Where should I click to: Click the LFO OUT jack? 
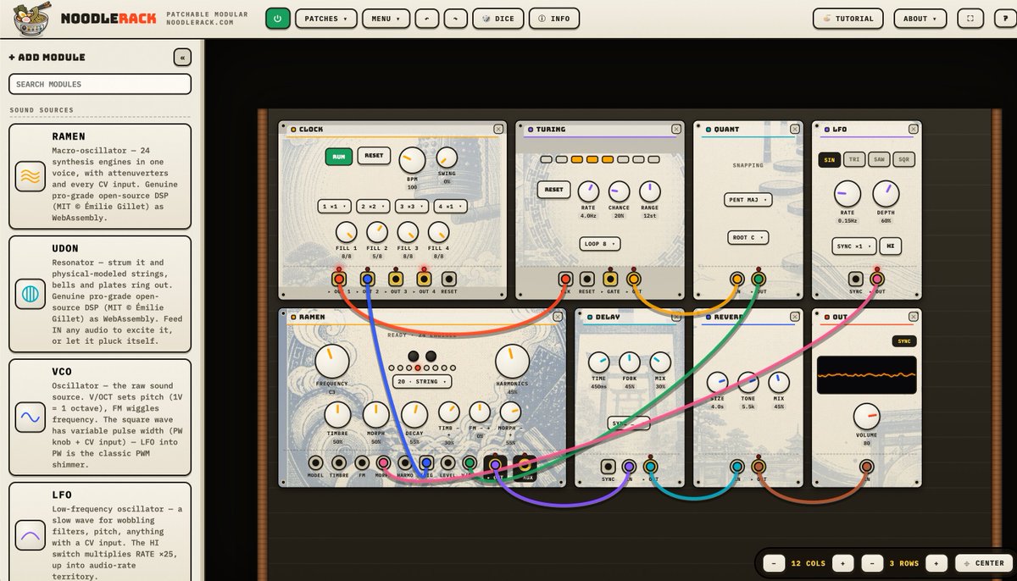(877, 279)
